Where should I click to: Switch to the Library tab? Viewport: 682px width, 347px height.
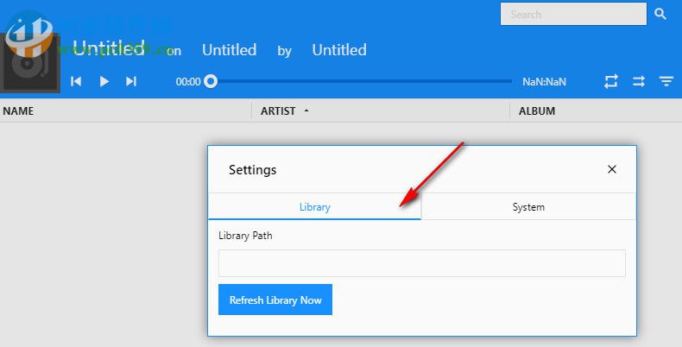click(x=314, y=207)
